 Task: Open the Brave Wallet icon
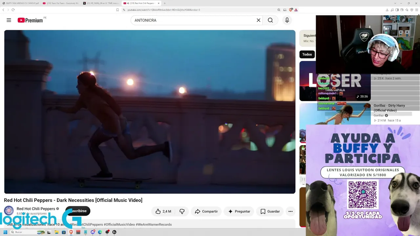tap(402, 10)
